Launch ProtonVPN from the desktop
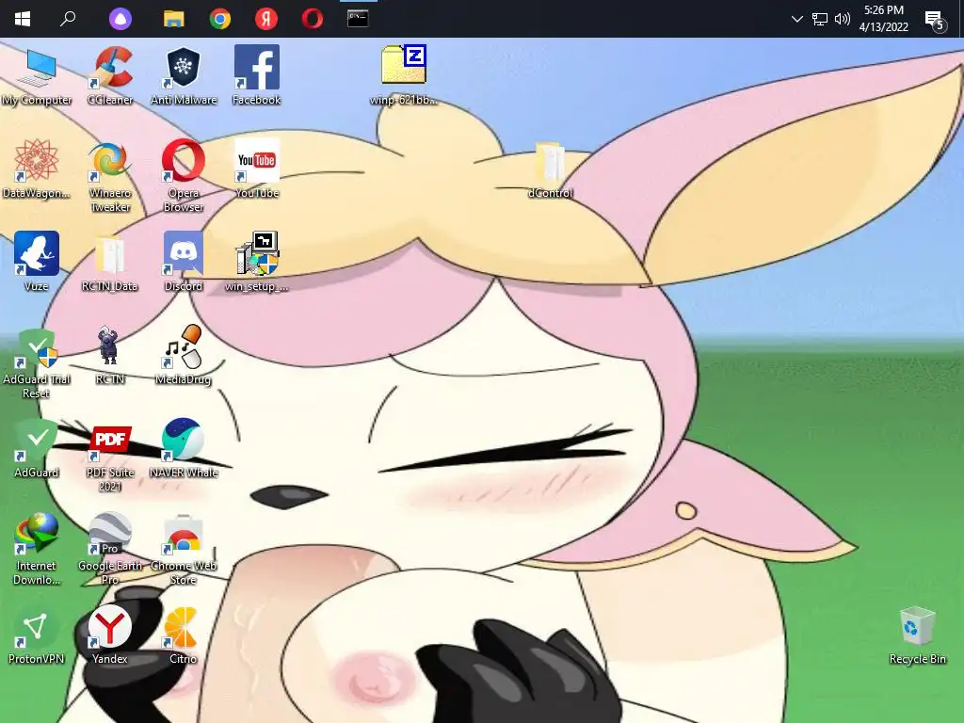 pos(37,635)
